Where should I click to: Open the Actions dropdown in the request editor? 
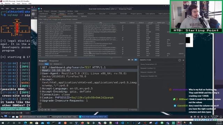point(57,64)
